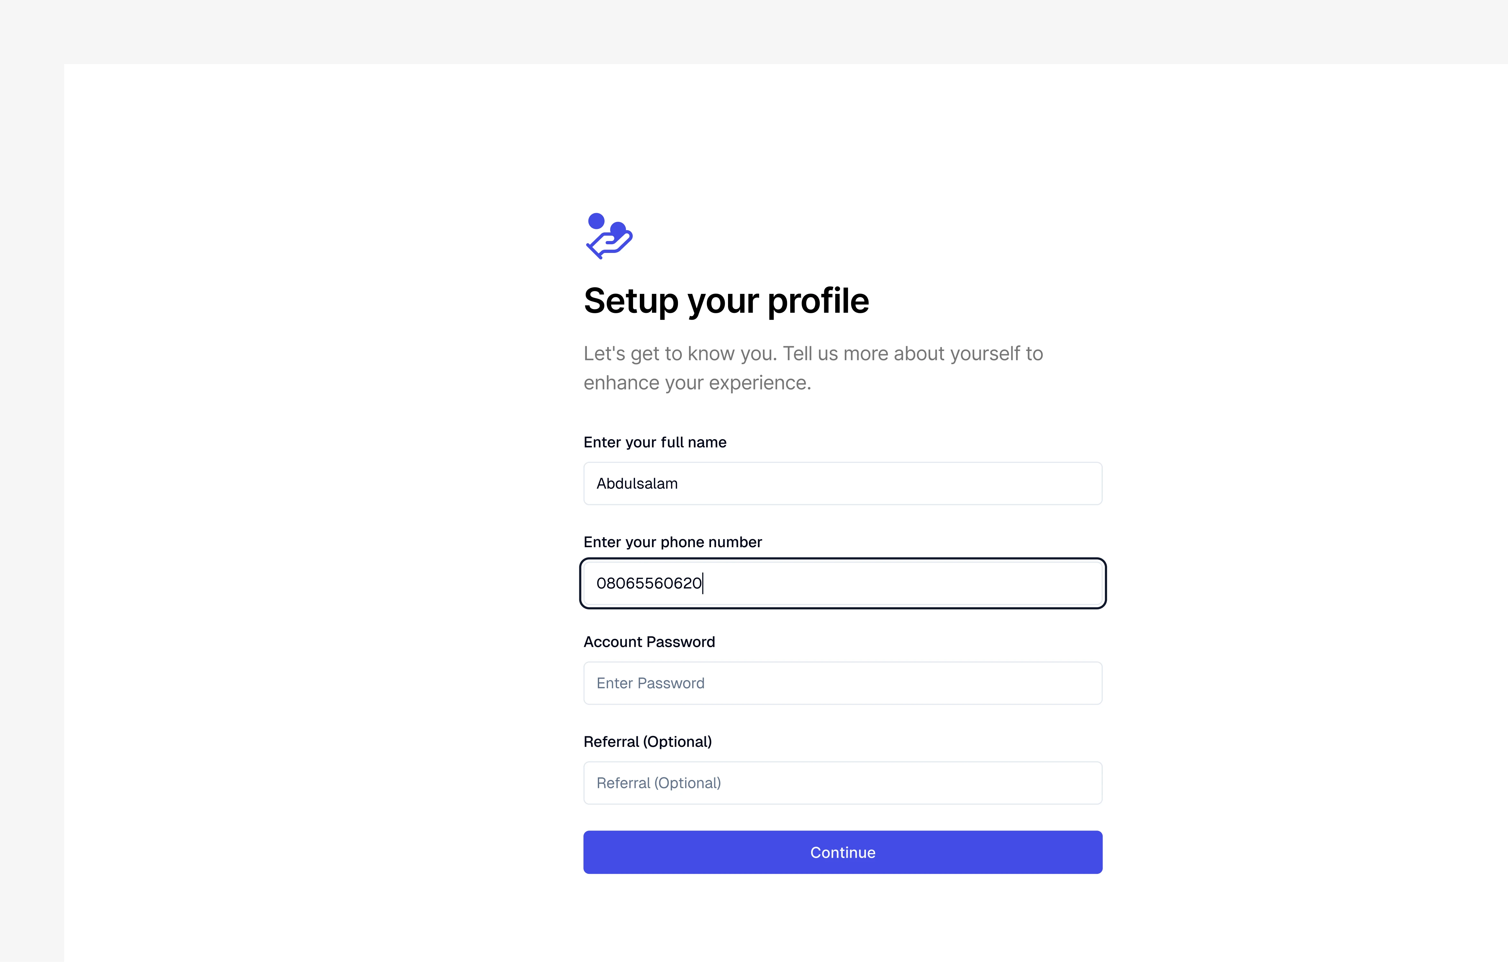Click the "enhance your experience." text line
Screen dimensions: 1508x962
click(x=697, y=382)
